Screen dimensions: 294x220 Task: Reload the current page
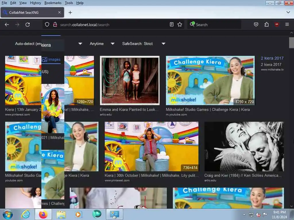(x=28, y=25)
